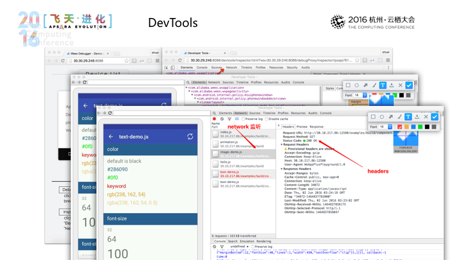Click the red record button in Network panel
Viewport: 463px width, 260px height.
tap(214, 119)
